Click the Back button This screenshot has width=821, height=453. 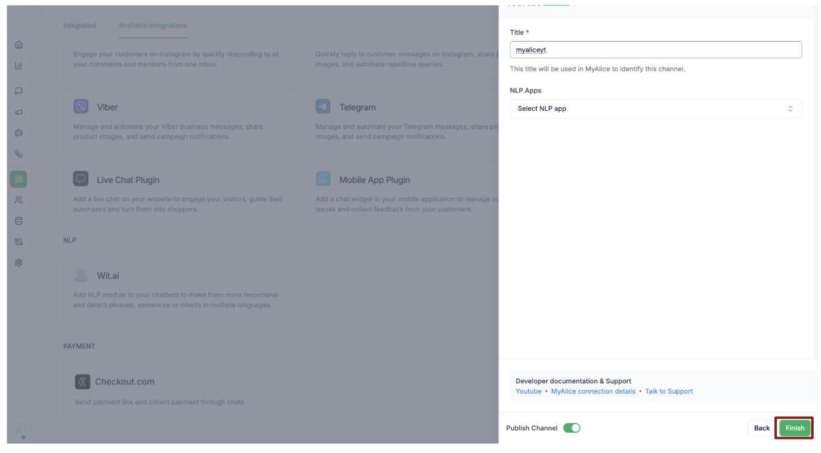[x=762, y=428]
